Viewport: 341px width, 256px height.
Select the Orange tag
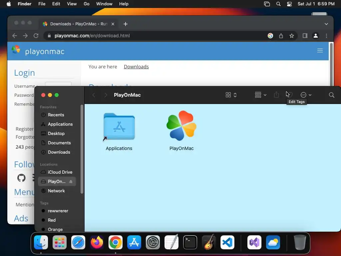click(x=57, y=229)
